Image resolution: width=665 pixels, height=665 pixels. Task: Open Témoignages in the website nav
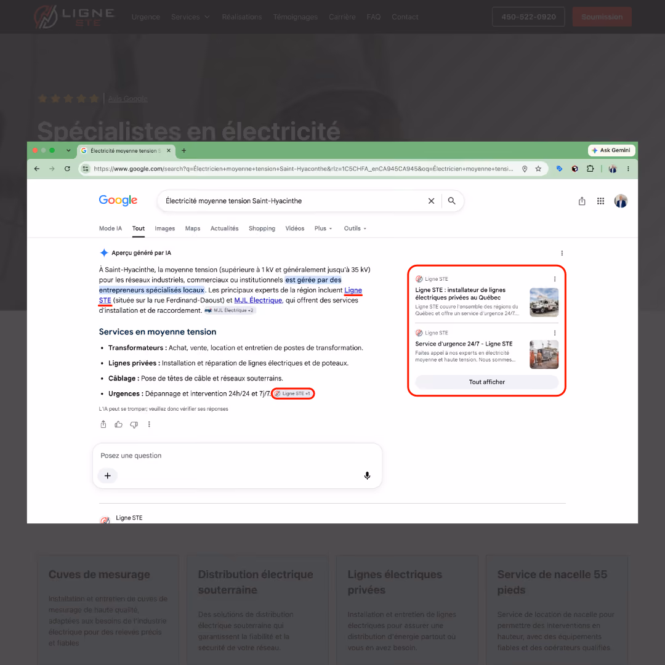[295, 17]
